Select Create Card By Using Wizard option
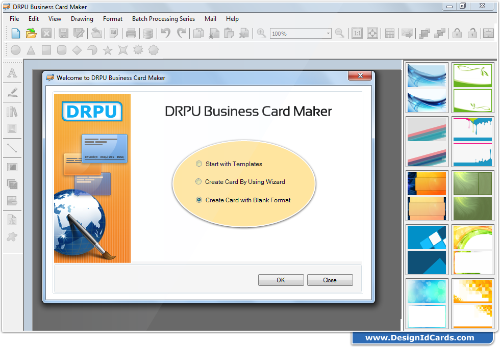This screenshot has height=347, width=500. tap(240, 182)
